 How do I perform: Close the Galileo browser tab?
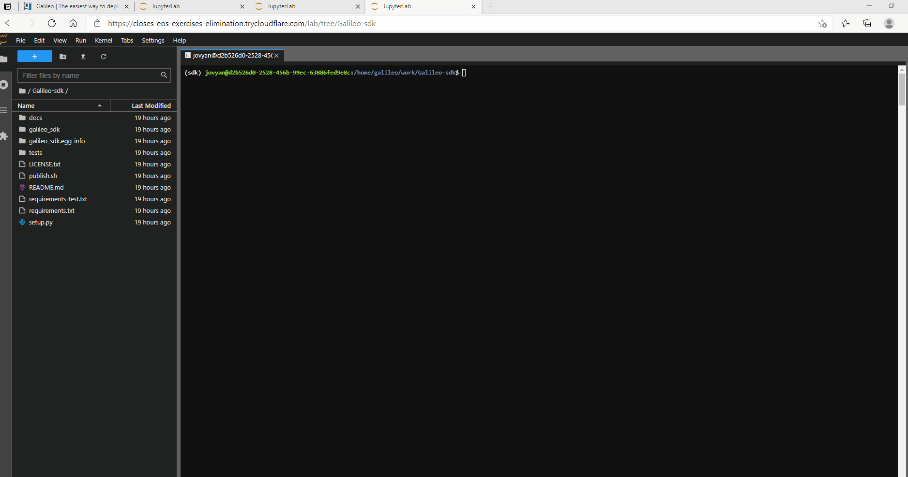coord(127,7)
